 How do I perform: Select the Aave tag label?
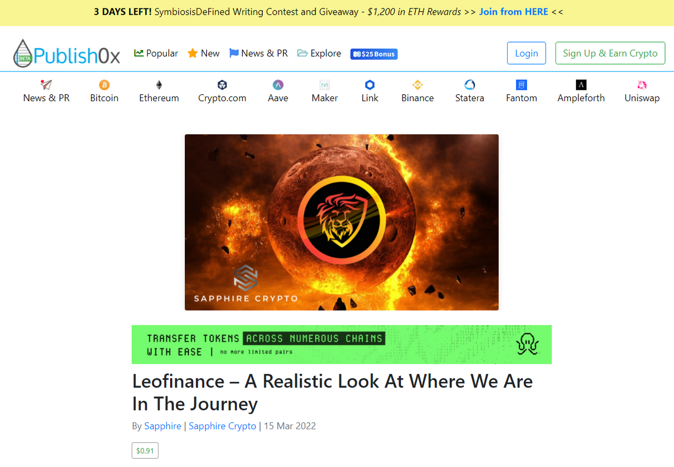click(278, 98)
